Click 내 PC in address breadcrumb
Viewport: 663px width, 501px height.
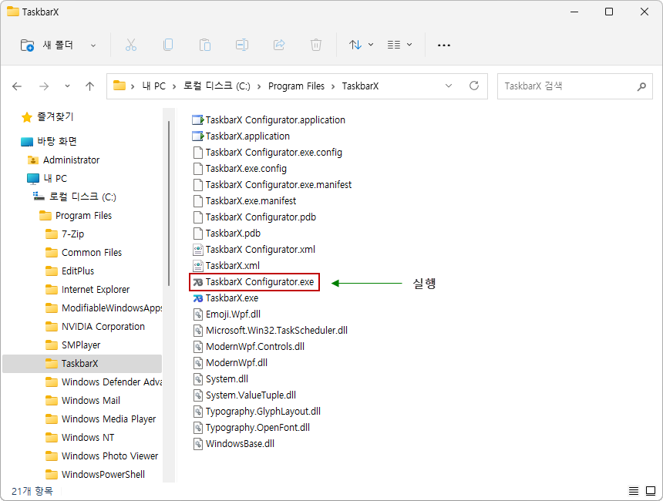tap(154, 86)
